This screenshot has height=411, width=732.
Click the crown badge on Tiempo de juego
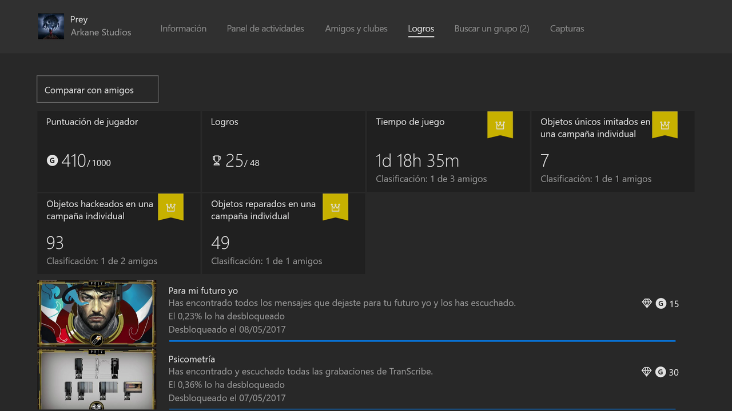click(500, 125)
